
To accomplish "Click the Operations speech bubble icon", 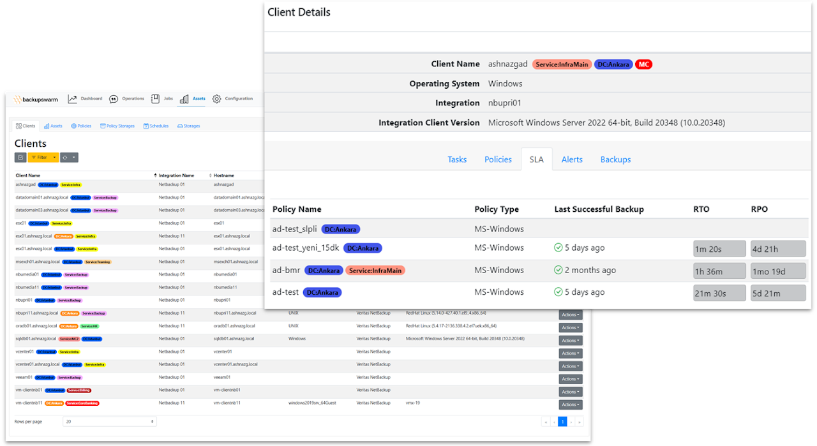I will click(x=114, y=99).
